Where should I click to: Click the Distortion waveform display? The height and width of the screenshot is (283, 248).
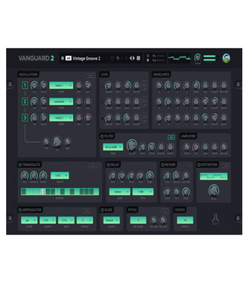tap(214, 176)
